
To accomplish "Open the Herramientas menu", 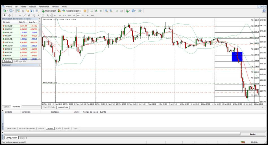I will 43,6.
